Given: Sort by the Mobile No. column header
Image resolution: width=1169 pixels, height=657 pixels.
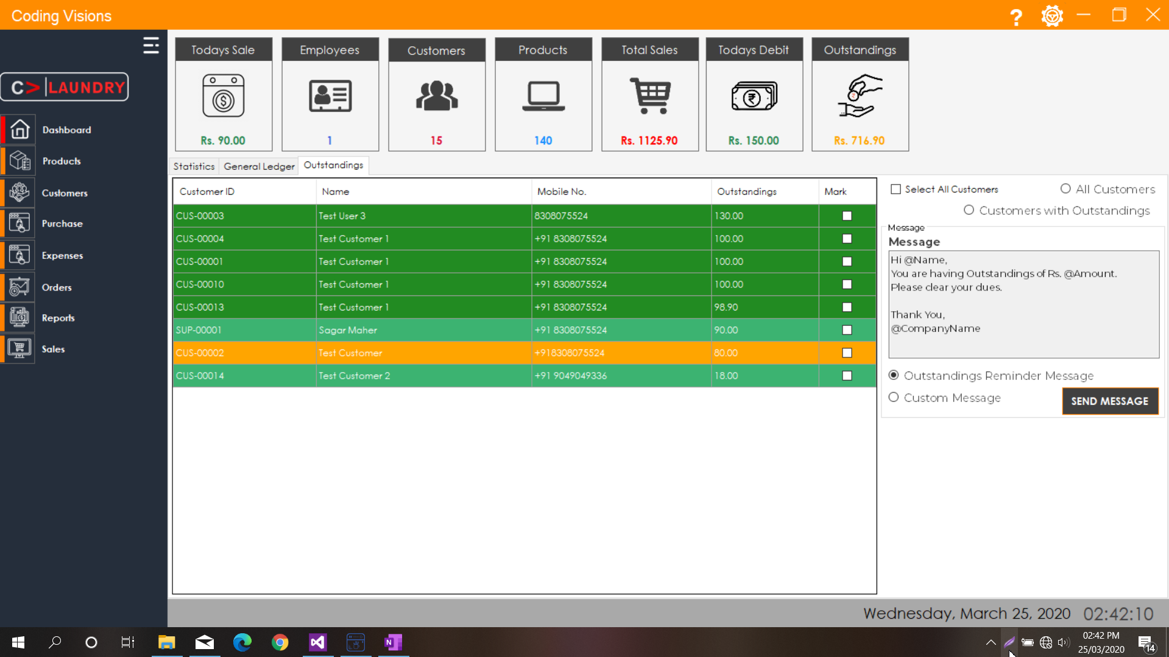Looking at the screenshot, I should coord(621,192).
